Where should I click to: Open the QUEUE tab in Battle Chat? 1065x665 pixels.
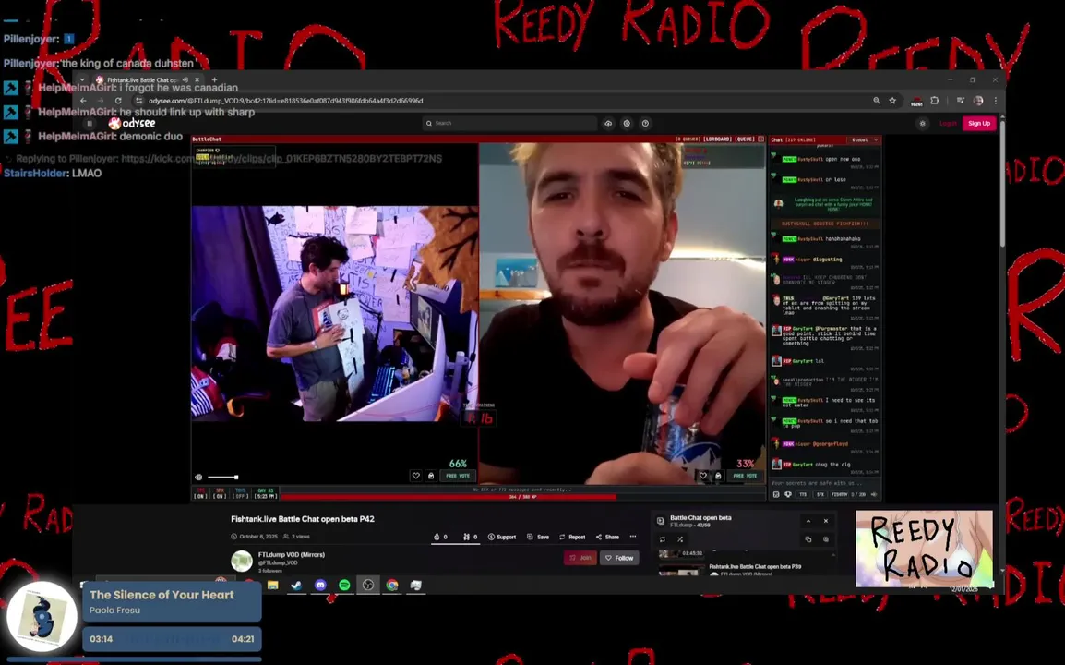745,139
